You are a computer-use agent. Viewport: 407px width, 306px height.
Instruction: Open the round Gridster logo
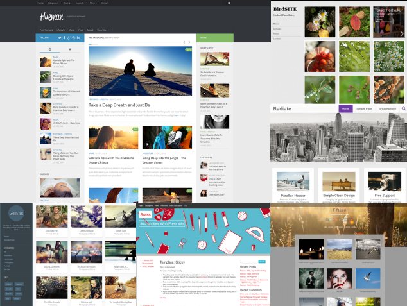tap(16, 213)
